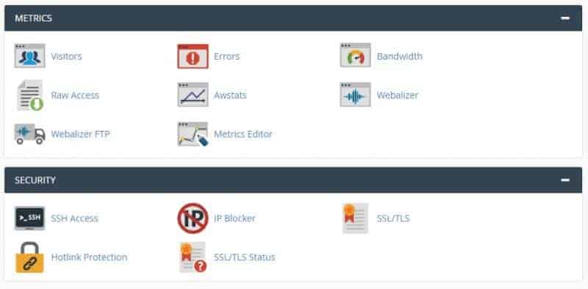Follow the SSL/TLS Status link
This screenshot has height=289, width=588.
pyautogui.click(x=245, y=257)
